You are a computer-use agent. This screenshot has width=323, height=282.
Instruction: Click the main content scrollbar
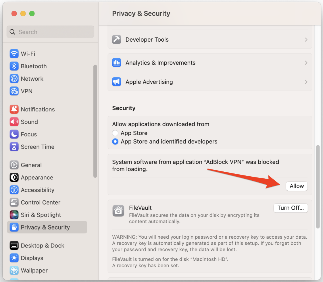[318, 187]
